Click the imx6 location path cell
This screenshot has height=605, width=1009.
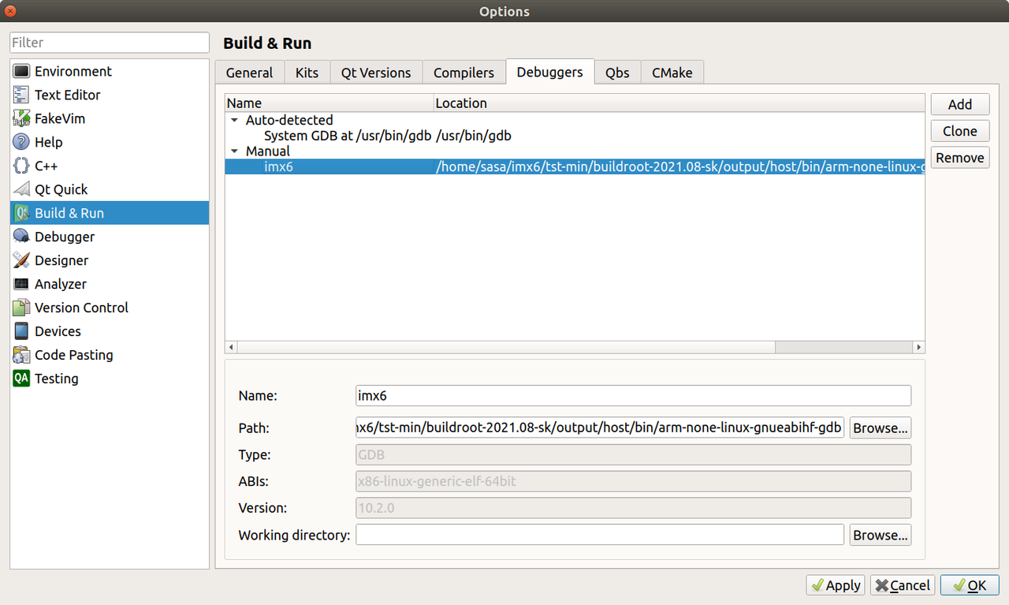pos(679,167)
